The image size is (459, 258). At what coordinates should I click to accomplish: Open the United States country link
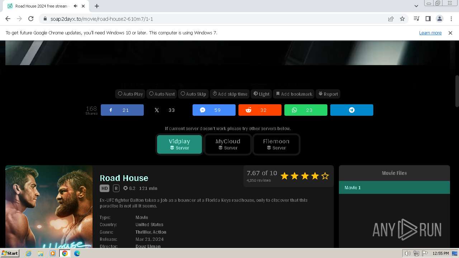click(x=149, y=225)
